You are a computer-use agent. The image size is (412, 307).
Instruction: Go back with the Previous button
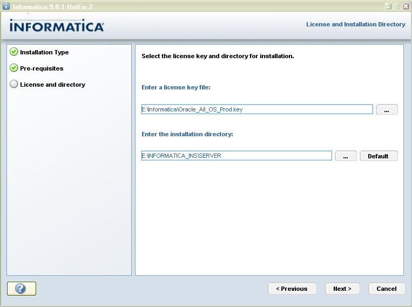(292, 289)
